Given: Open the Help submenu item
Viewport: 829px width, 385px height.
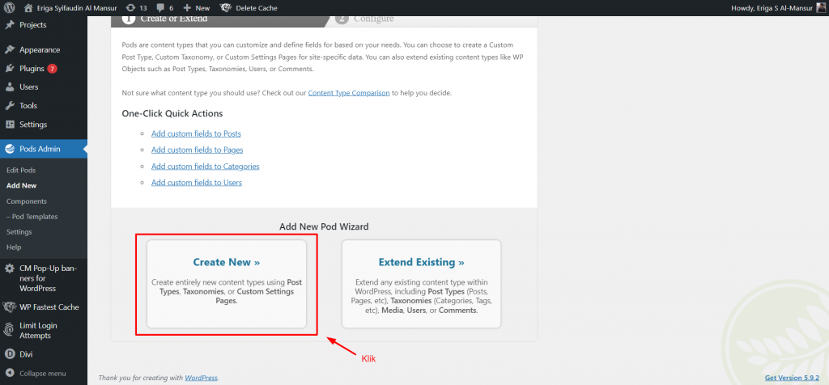Looking at the screenshot, I should pyautogui.click(x=14, y=247).
